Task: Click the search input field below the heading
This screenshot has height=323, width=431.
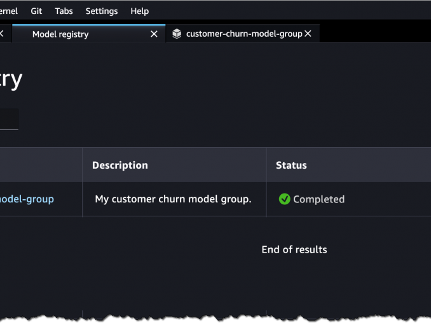Action: [x=8, y=119]
